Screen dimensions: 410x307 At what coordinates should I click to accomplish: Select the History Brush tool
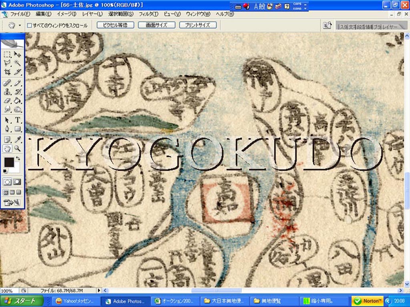[17, 92]
